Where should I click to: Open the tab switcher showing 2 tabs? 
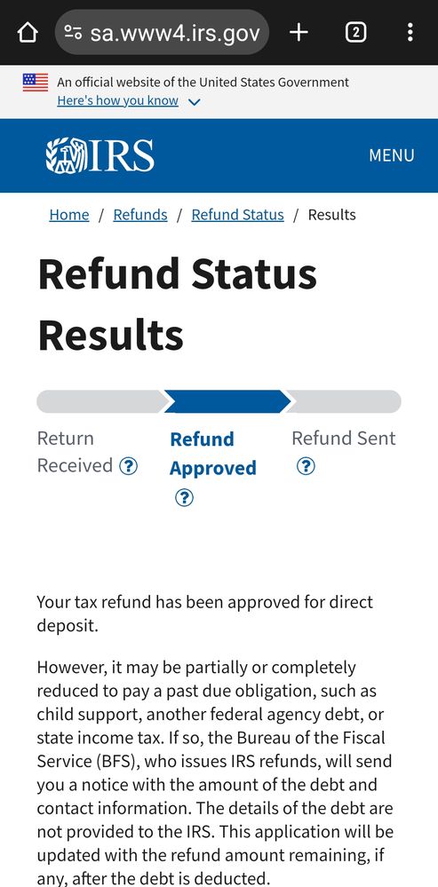click(x=355, y=33)
